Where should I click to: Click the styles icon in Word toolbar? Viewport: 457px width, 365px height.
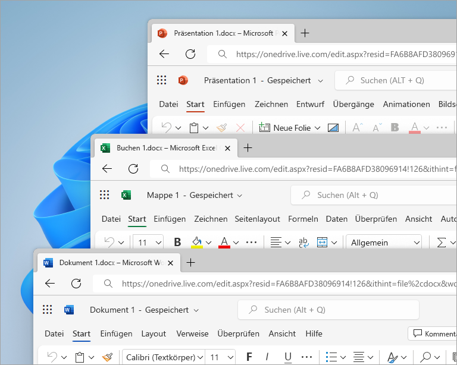[392, 357]
